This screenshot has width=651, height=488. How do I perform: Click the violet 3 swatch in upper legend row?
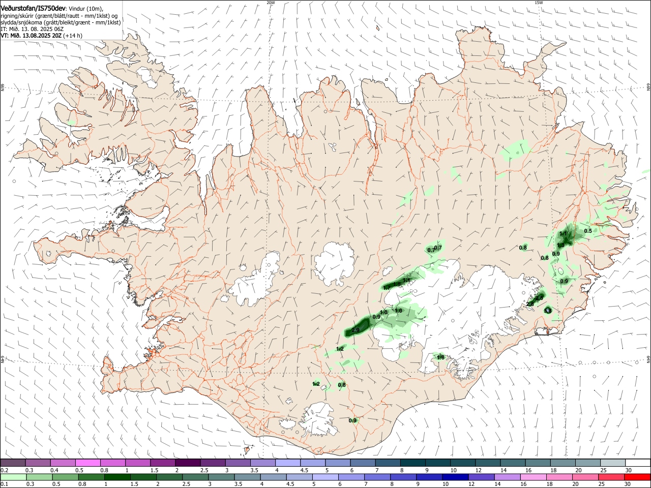(x=238, y=463)
